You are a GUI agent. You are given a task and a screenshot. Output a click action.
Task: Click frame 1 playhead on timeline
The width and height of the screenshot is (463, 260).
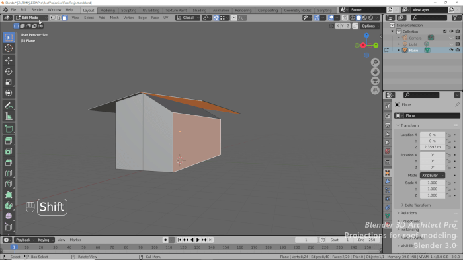[14, 247]
